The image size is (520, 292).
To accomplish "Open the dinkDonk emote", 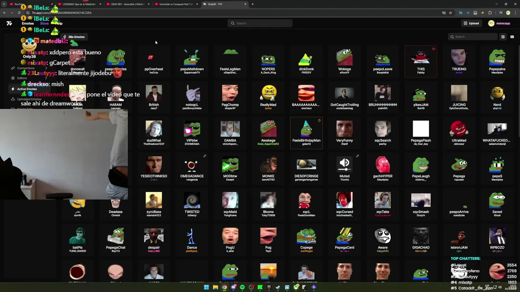I will (x=306, y=62).
